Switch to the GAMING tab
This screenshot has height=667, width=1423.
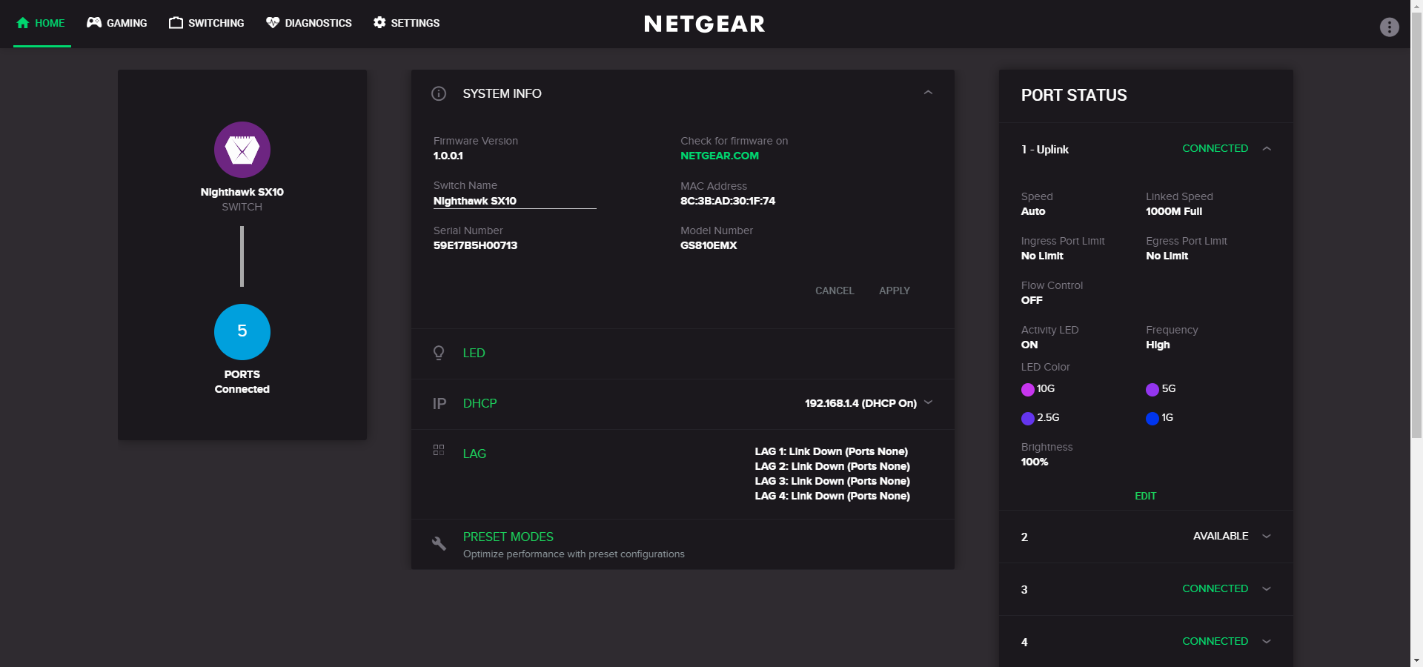(117, 23)
